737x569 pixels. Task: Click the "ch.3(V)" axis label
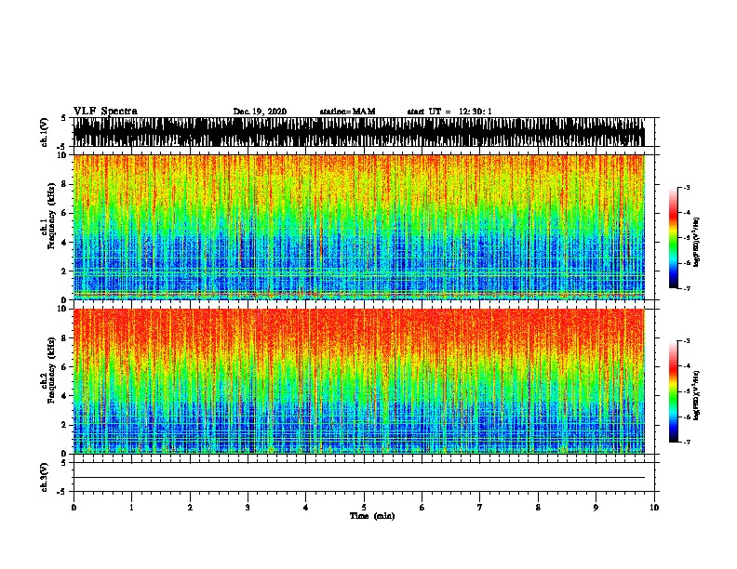coord(44,477)
